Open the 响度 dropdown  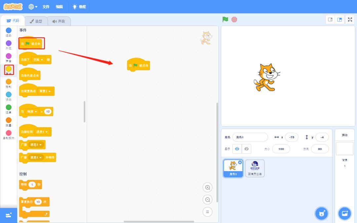coord(32,112)
